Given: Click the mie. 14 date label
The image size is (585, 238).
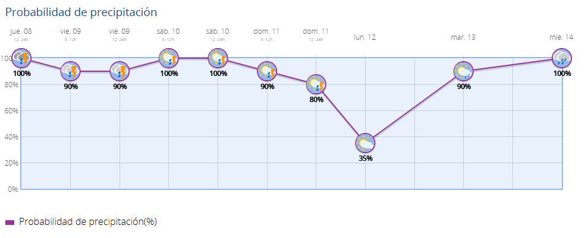Looking at the screenshot, I should pos(561,37).
